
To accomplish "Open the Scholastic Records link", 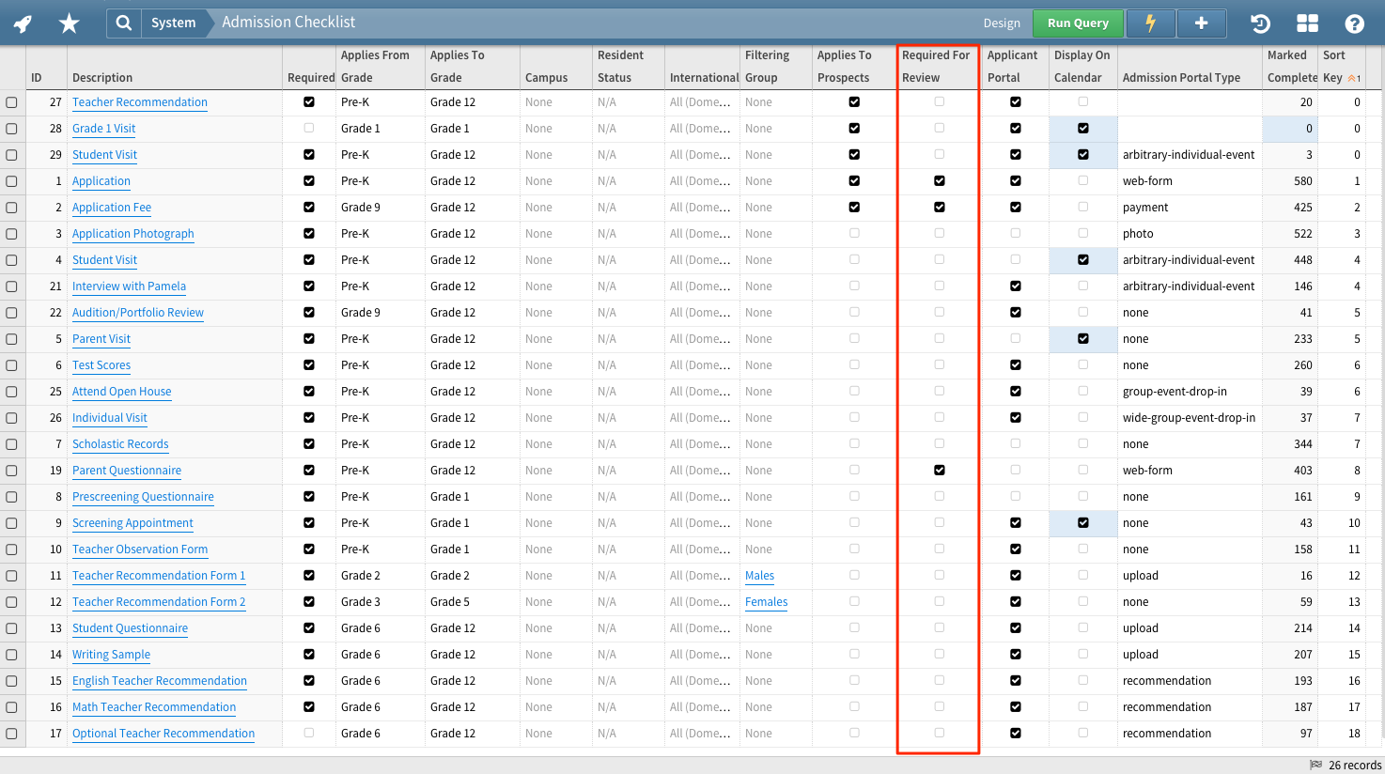I will pos(120,444).
